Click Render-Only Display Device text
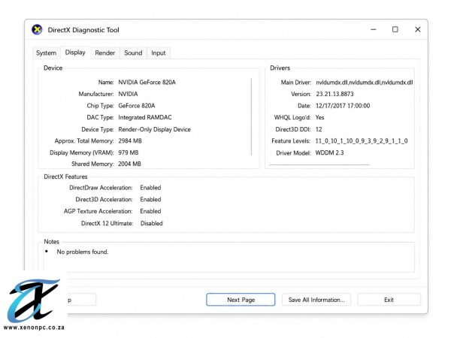451x338 pixels. tap(154, 129)
